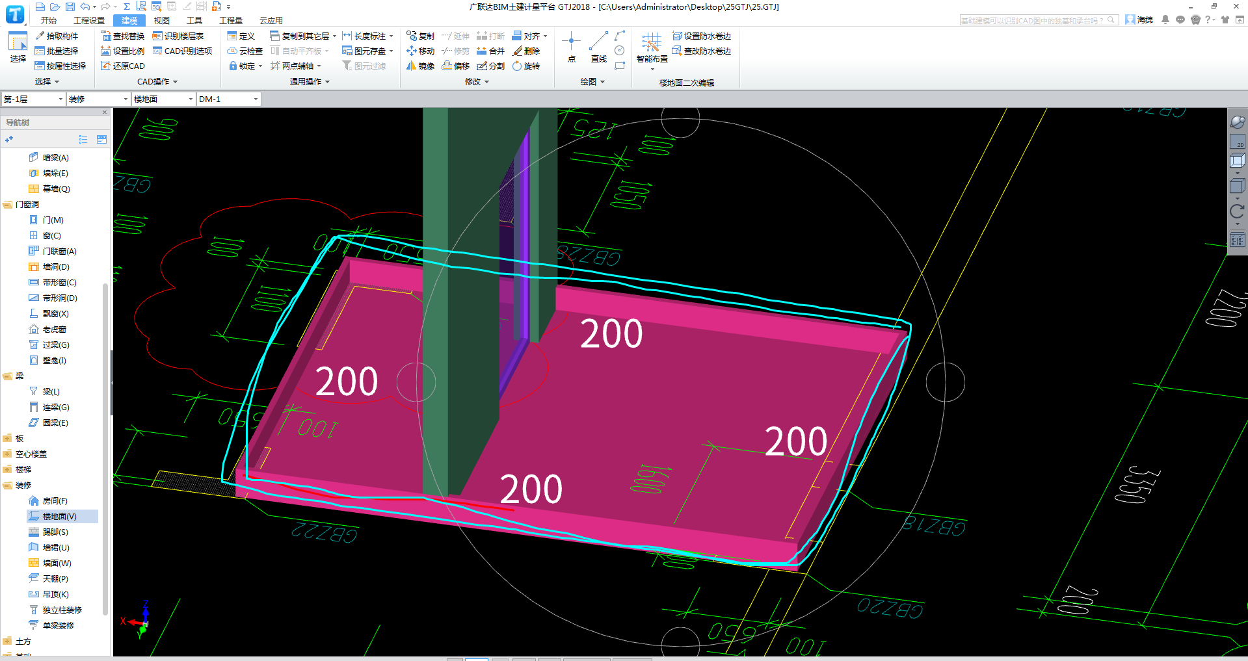Expand 复制到其它层 dropdown arrow

[335, 36]
